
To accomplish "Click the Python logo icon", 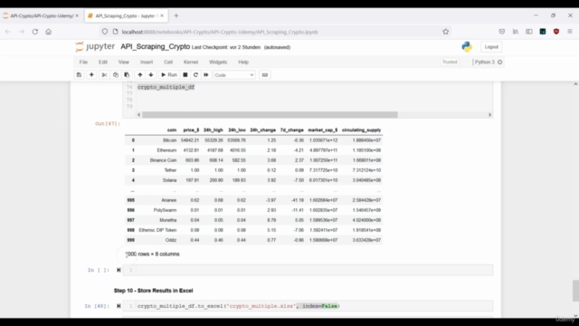I will coord(467,47).
